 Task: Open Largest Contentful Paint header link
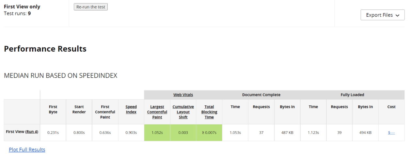pyautogui.click(x=157, y=112)
